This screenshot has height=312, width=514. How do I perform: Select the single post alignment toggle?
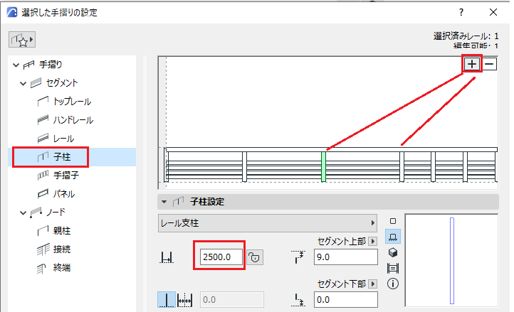point(167,299)
